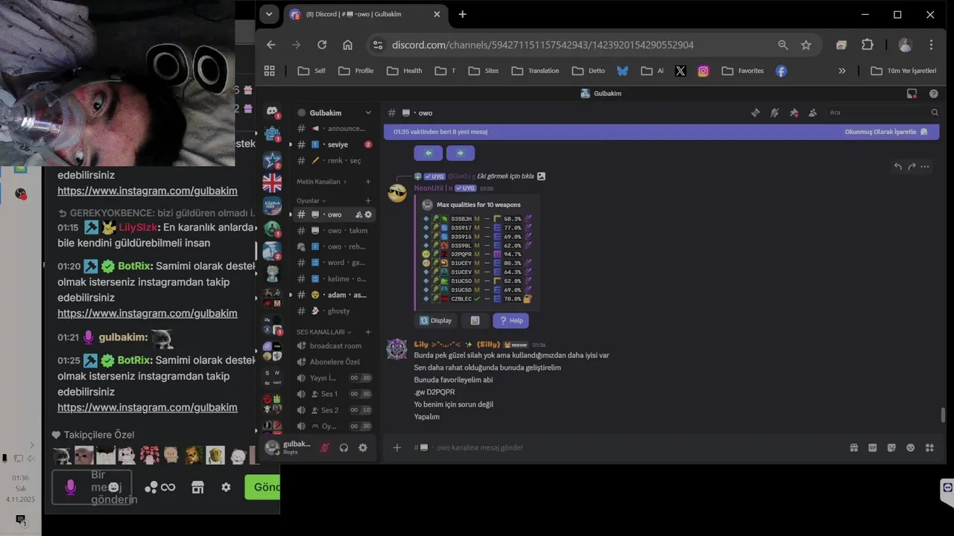
Task: Focus the owo channel message input
Action: click(626, 447)
